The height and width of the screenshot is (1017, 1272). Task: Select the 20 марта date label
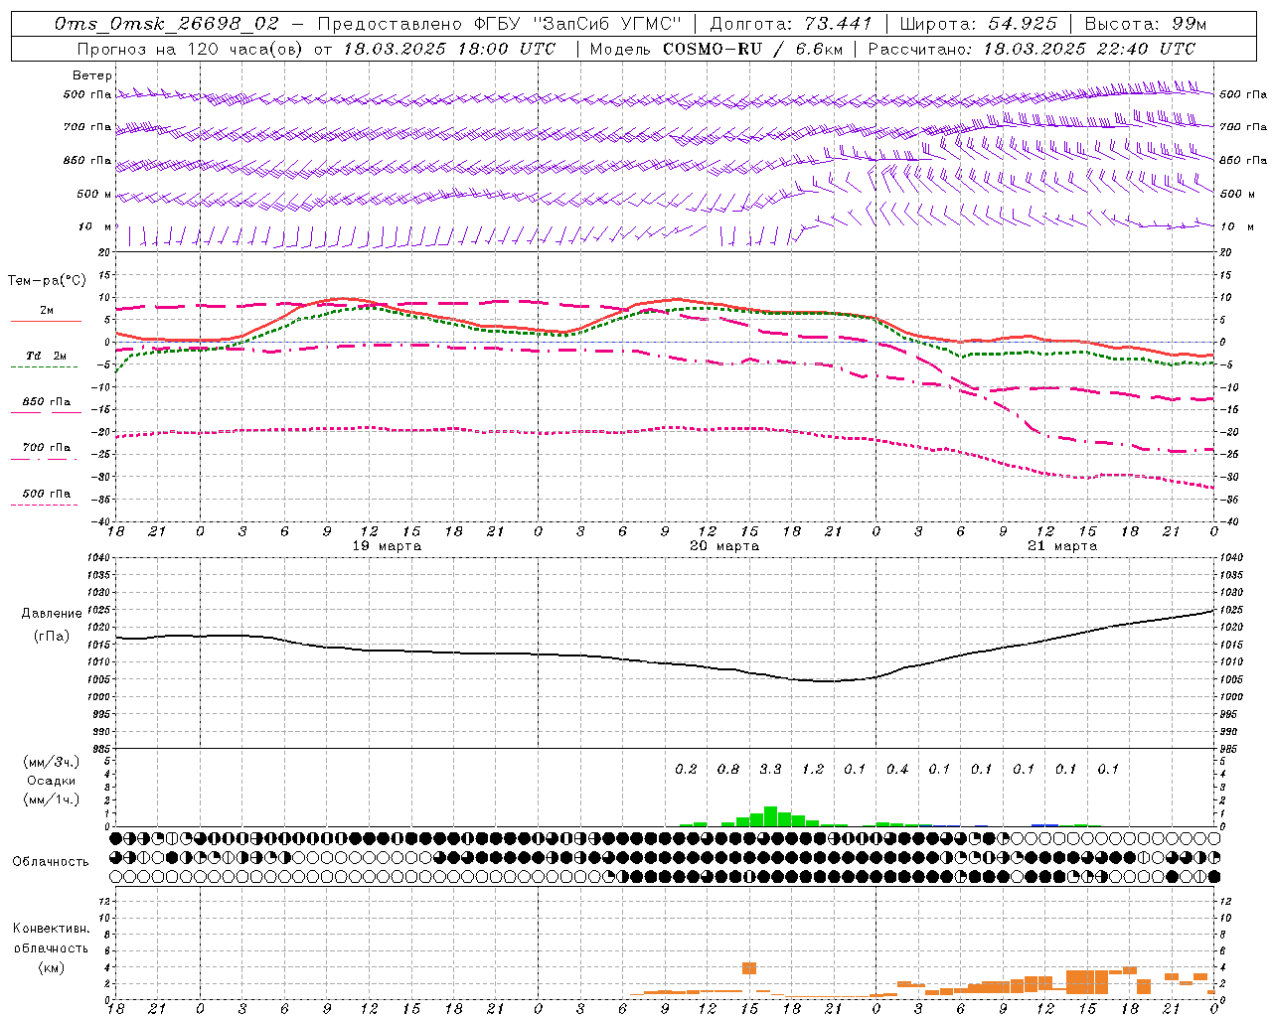724,546
